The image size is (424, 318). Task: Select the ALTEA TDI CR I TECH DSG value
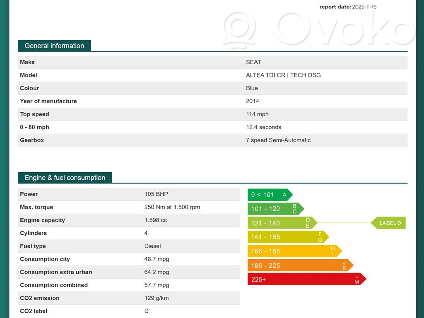[283, 75]
